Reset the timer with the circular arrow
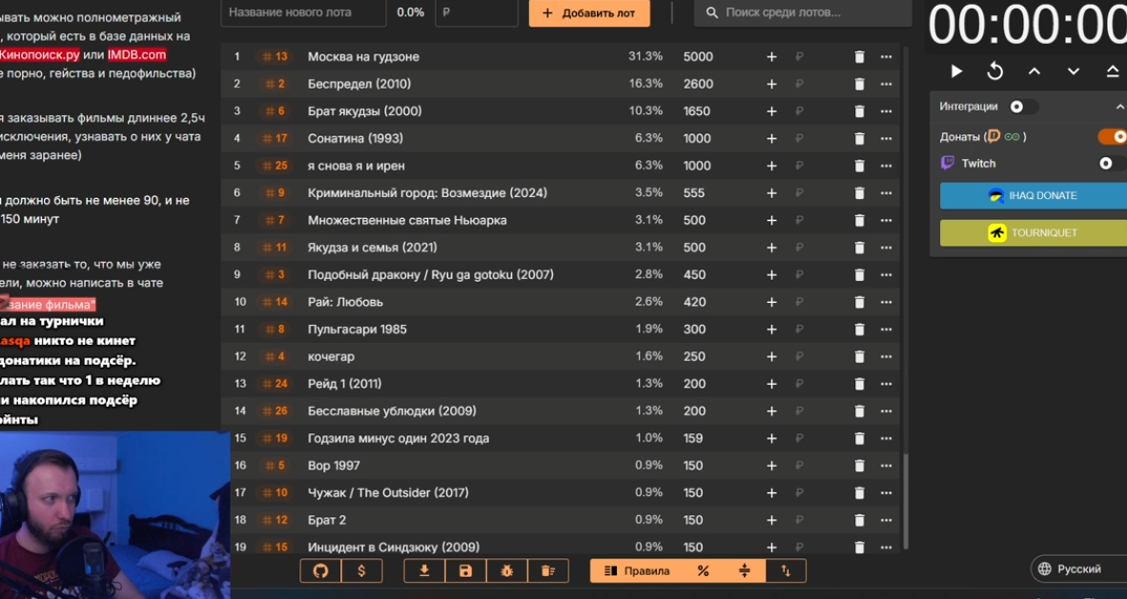Viewport: 1127px width, 599px height. tap(994, 71)
